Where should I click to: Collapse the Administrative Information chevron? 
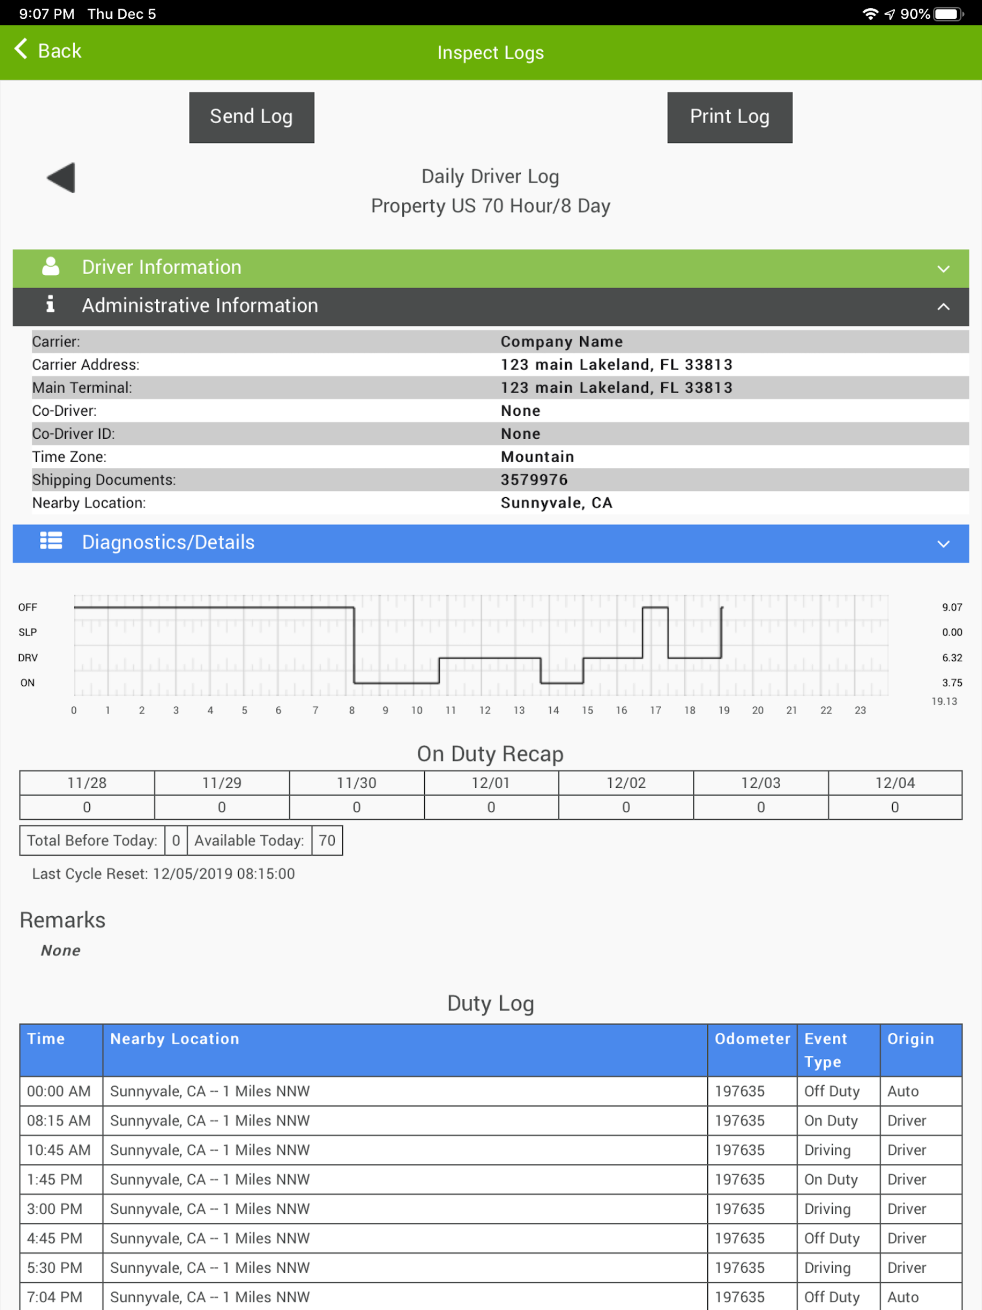[x=944, y=307]
